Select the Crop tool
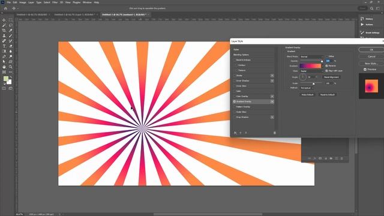The height and width of the screenshot is (216, 384). click(4, 31)
